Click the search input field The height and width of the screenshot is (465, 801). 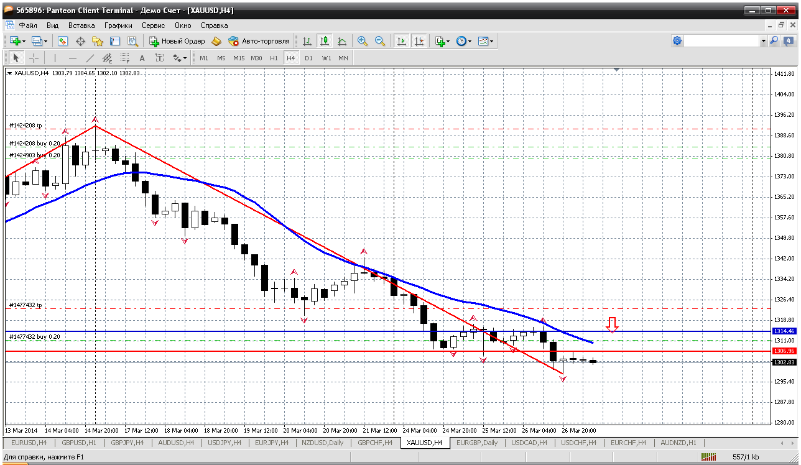[x=722, y=40]
